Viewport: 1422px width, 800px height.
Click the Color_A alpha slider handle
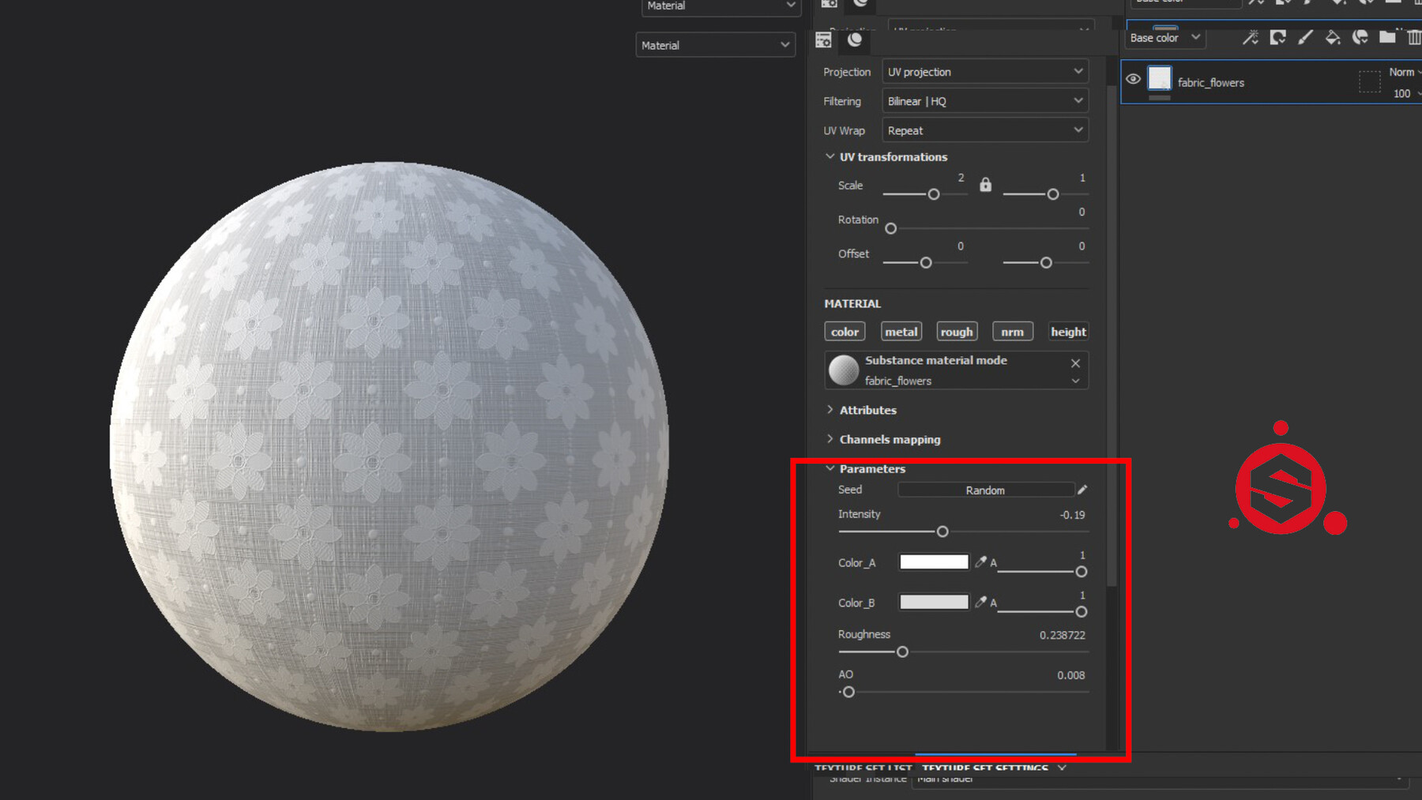click(1082, 572)
